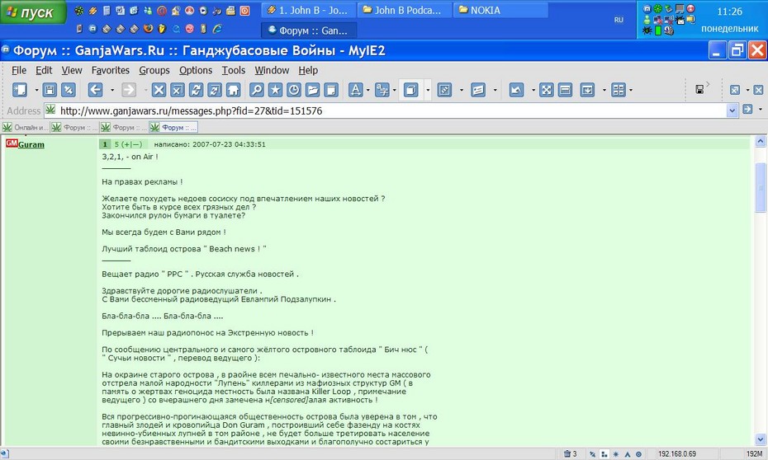Open taskbar folder 'John B Podca...'
The width and height of the screenshot is (768, 460).
coord(405,10)
